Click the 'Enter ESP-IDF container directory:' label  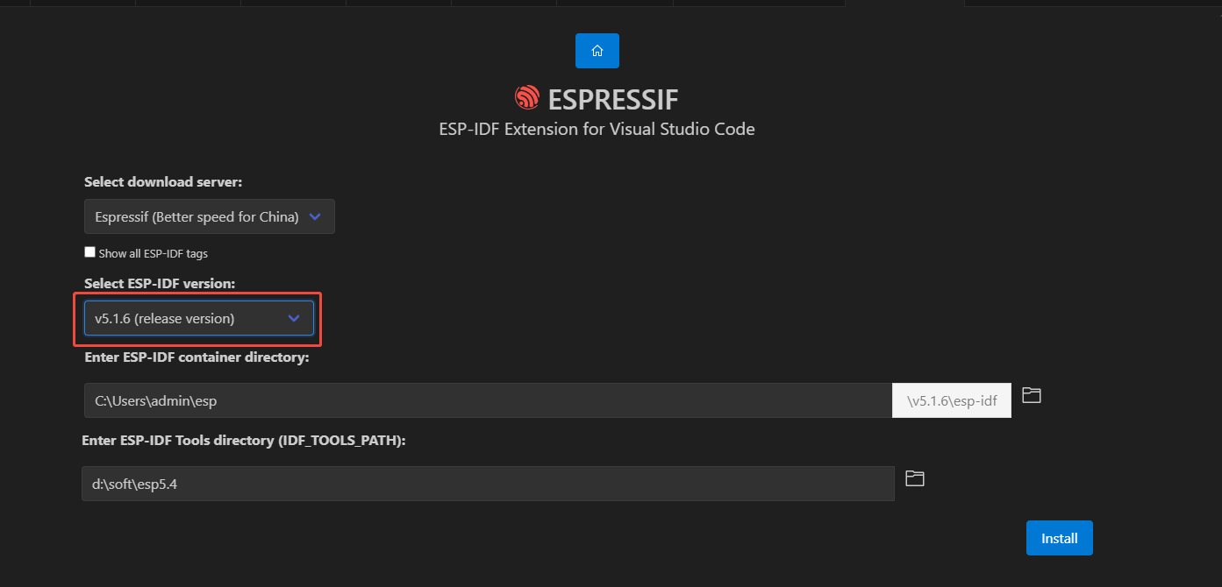click(197, 357)
